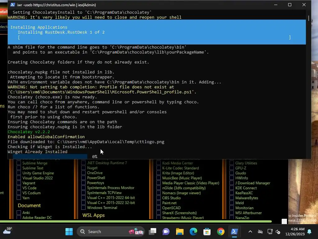Open the weather widget showing 39°
The height and width of the screenshot is (239, 318).
point(7,231)
